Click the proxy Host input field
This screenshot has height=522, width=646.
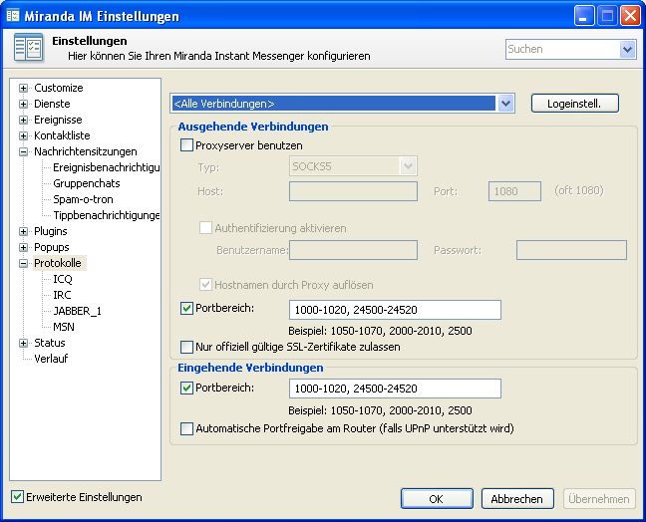[353, 191]
